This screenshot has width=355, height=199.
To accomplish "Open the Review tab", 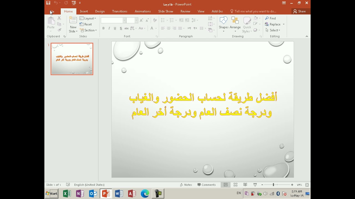I will [x=185, y=11].
